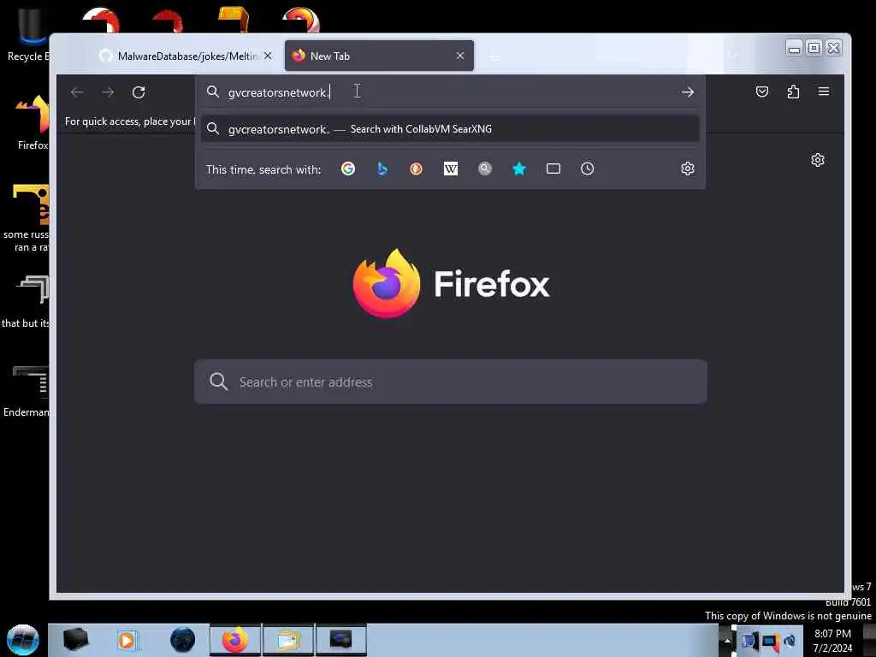Viewport: 876px width, 657px height.
Task: Open the Firefox desktop shortcut
Action: pos(33,123)
